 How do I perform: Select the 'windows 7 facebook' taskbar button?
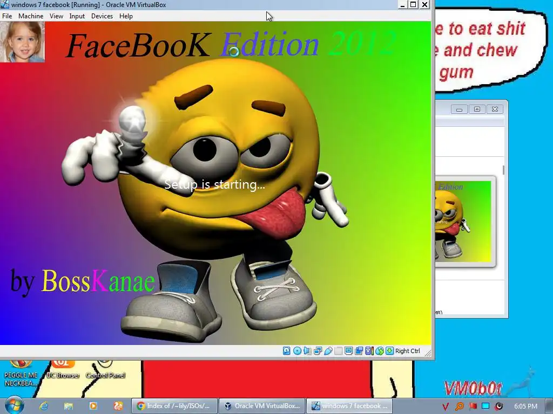pyautogui.click(x=349, y=406)
